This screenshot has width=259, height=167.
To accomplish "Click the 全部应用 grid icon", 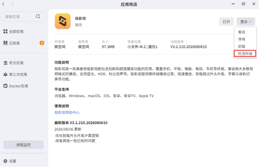I will click(5, 31).
